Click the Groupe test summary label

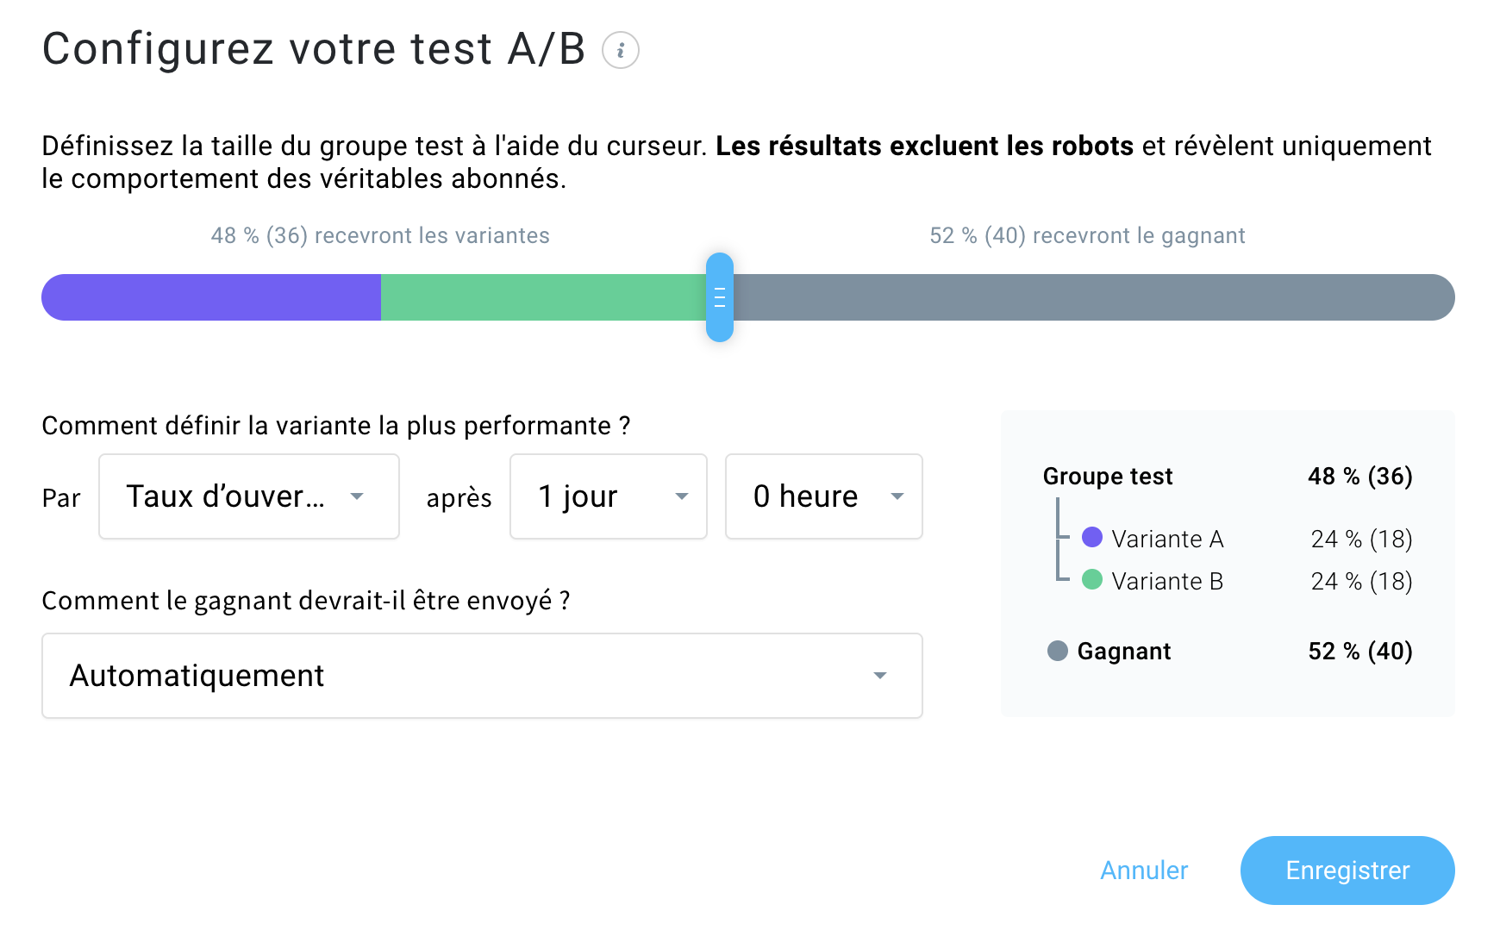(x=1108, y=476)
